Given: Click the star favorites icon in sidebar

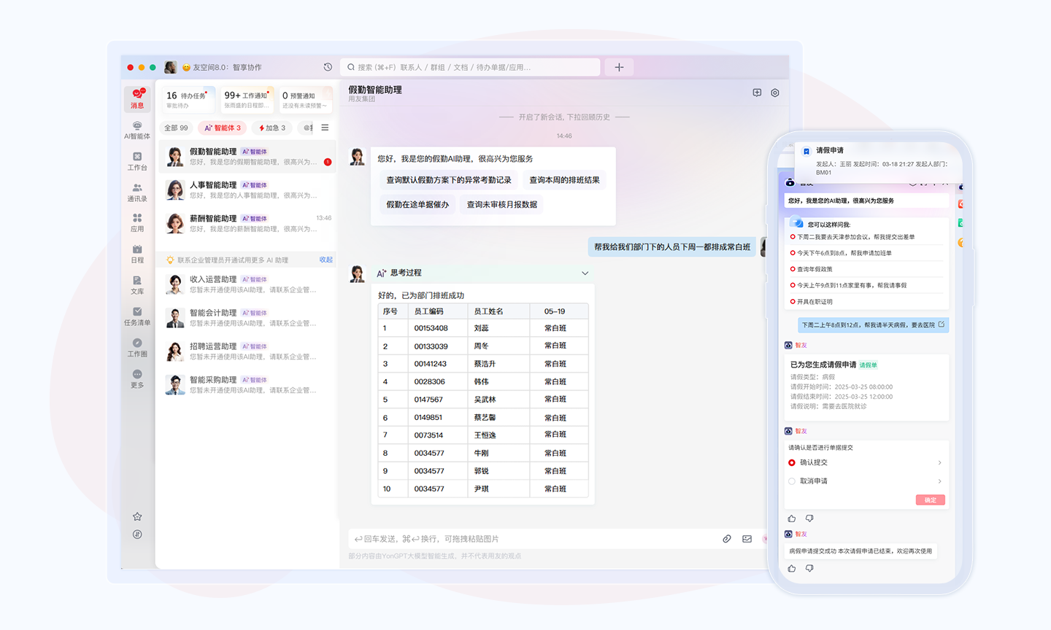Looking at the screenshot, I should click(x=137, y=516).
